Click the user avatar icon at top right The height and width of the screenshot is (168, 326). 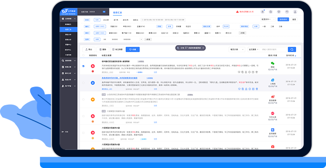tap(295, 12)
